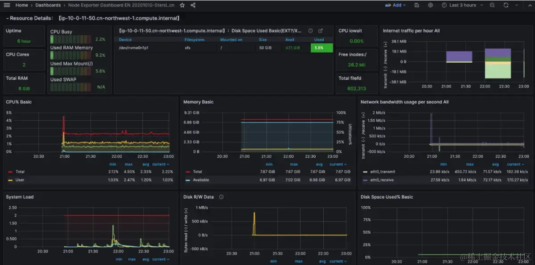Click the Free inodes 26.2 Mil value
The width and height of the screenshot is (535, 265).
[357, 64]
